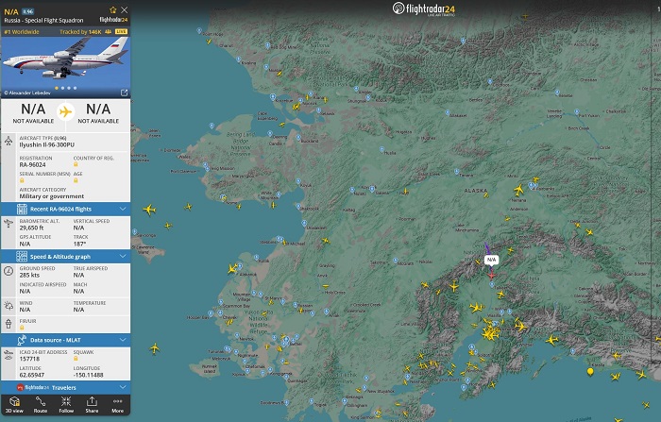Click the yellow location pin on map
Screen dimensions: 661x422
tap(590, 371)
